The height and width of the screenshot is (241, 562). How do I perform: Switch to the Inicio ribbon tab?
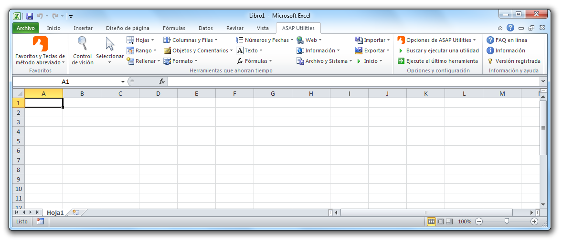[x=54, y=28]
